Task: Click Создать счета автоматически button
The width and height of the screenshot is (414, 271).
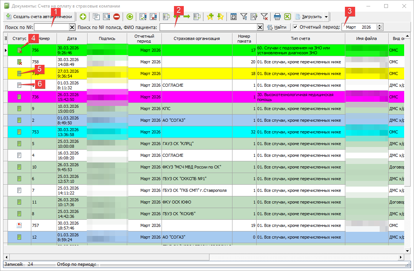Action: coord(38,17)
